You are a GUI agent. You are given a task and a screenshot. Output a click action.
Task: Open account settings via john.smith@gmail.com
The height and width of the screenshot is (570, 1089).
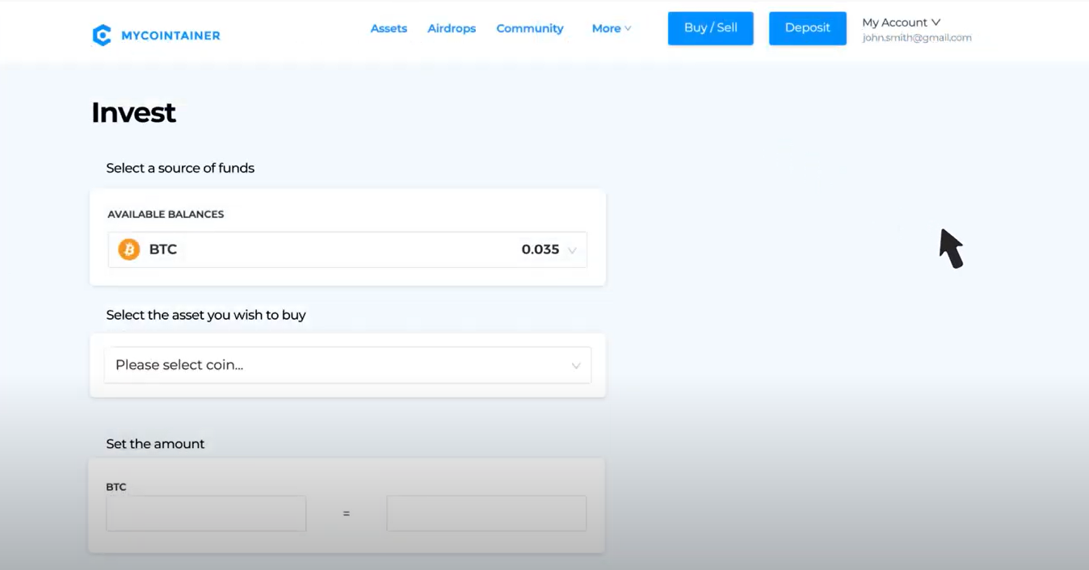(x=917, y=37)
